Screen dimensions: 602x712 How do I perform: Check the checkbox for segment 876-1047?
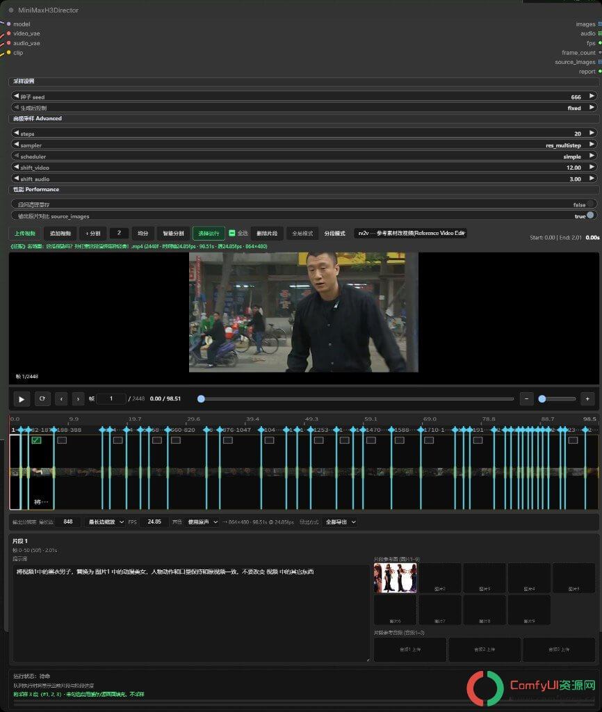(228, 440)
